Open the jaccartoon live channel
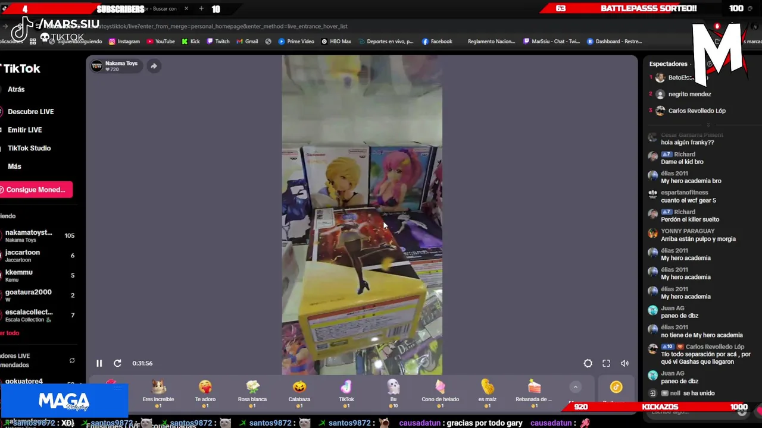This screenshot has height=428, width=762. (38, 256)
